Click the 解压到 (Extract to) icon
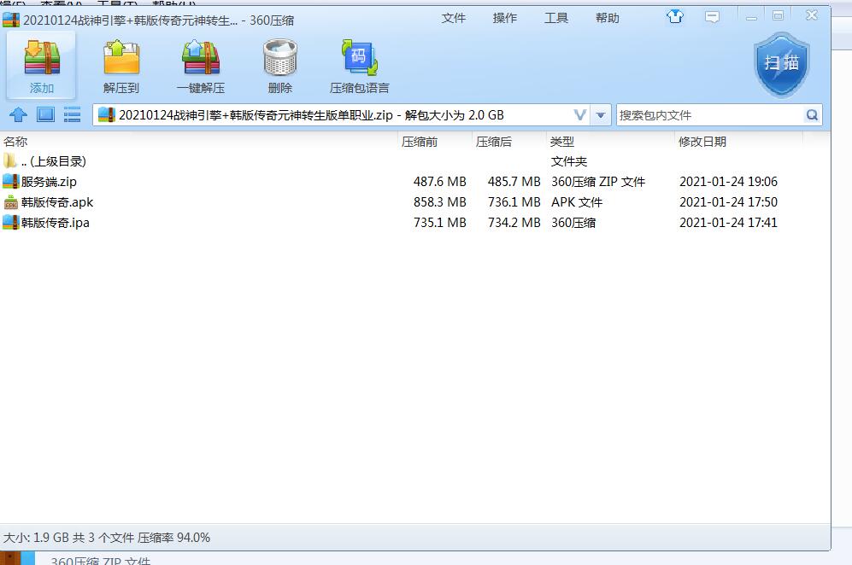 (x=120, y=66)
